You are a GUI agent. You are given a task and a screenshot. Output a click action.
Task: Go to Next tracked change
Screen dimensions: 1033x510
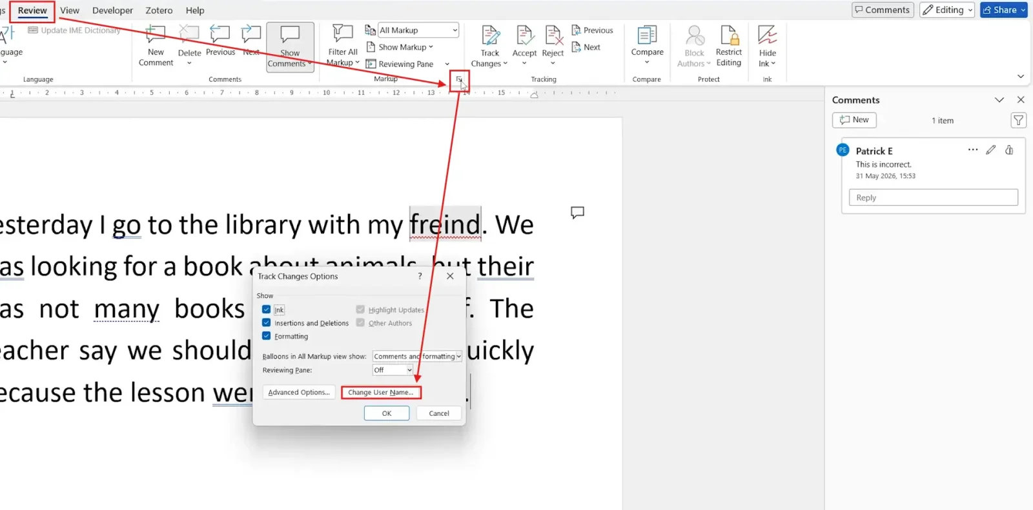586,47
